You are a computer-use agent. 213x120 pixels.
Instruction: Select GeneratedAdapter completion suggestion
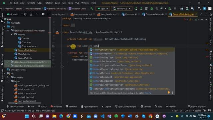[x=131, y=81]
